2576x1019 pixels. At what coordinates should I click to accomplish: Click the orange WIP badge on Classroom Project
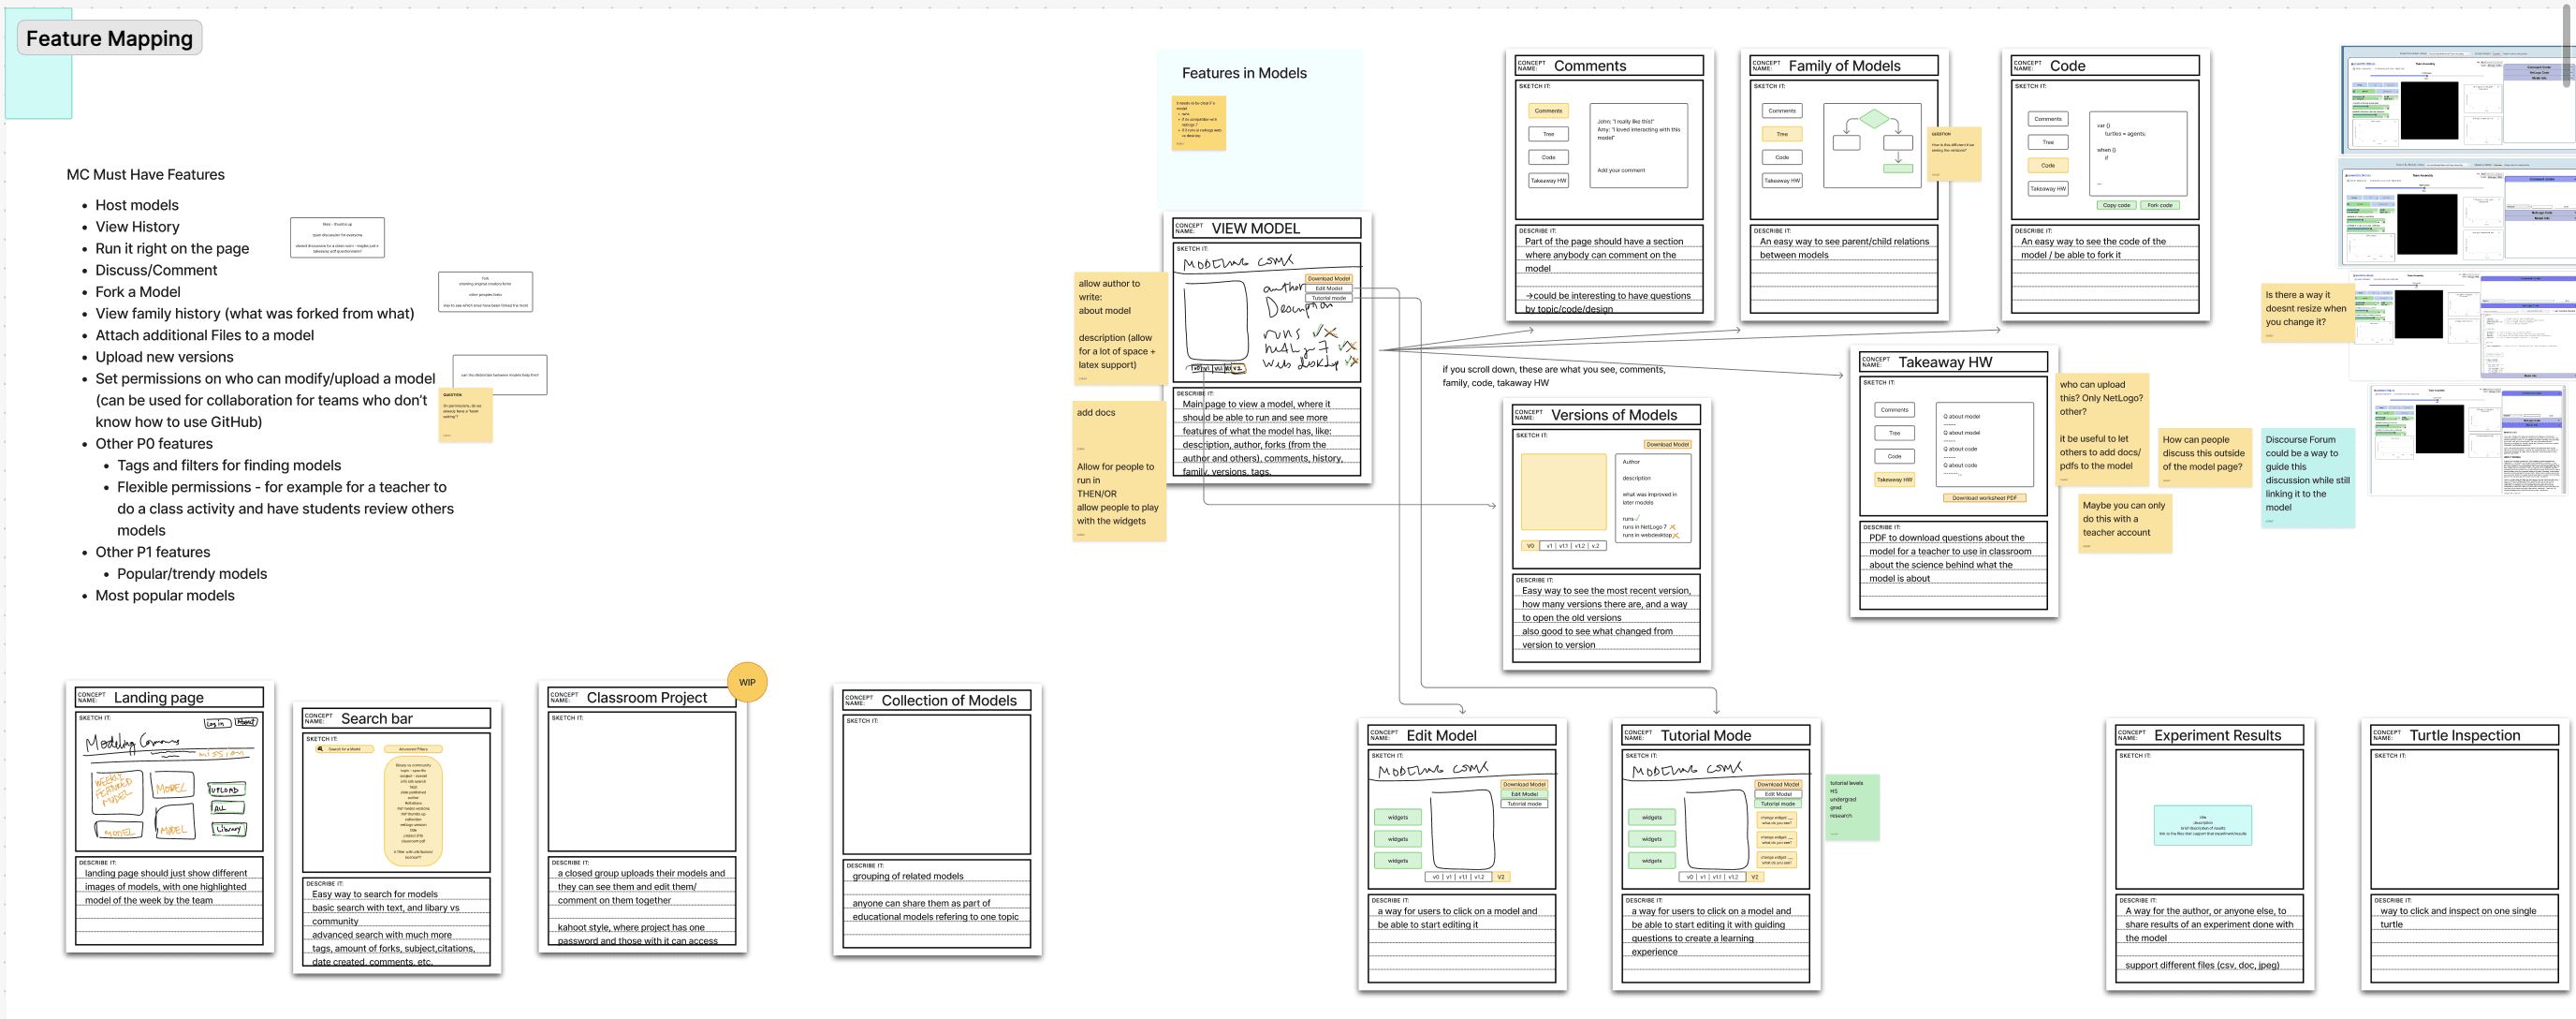tap(747, 682)
